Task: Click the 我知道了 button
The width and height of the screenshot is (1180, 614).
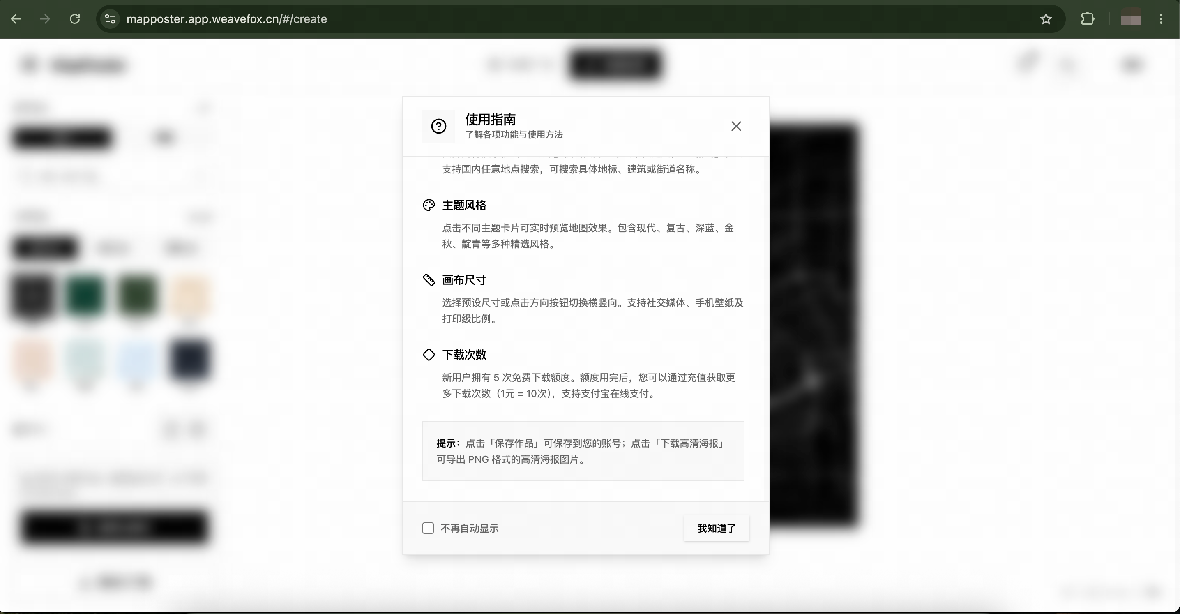Action: pyautogui.click(x=717, y=529)
